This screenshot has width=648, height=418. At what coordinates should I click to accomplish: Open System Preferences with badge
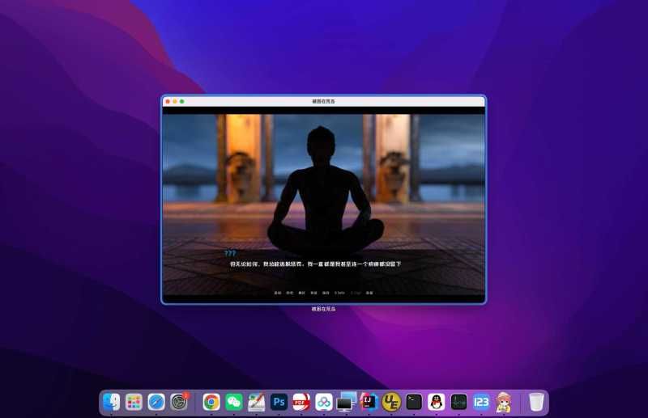pyautogui.click(x=179, y=402)
